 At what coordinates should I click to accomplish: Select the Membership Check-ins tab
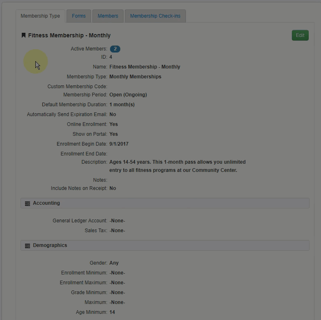[x=155, y=16]
